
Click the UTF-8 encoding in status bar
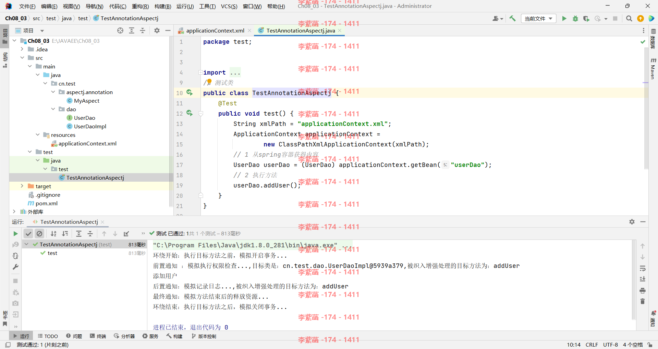(x=610, y=345)
